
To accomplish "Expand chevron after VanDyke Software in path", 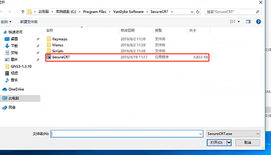I will [147, 12].
